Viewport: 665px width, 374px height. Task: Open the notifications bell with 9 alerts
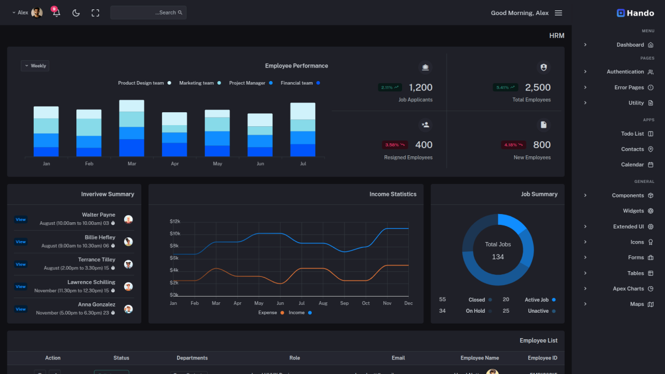[56, 12]
